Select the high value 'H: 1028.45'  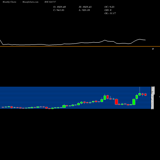[85, 7]
